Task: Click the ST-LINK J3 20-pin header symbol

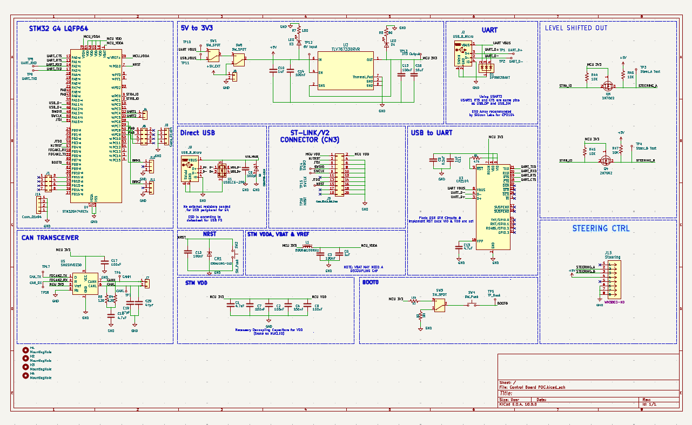Action: pyautogui.click(x=339, y=174)
